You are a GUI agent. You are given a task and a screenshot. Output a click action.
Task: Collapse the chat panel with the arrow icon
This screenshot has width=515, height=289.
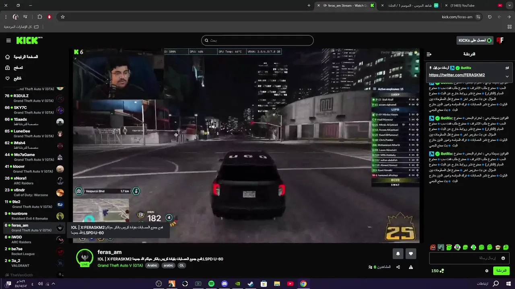coord(429,54)
